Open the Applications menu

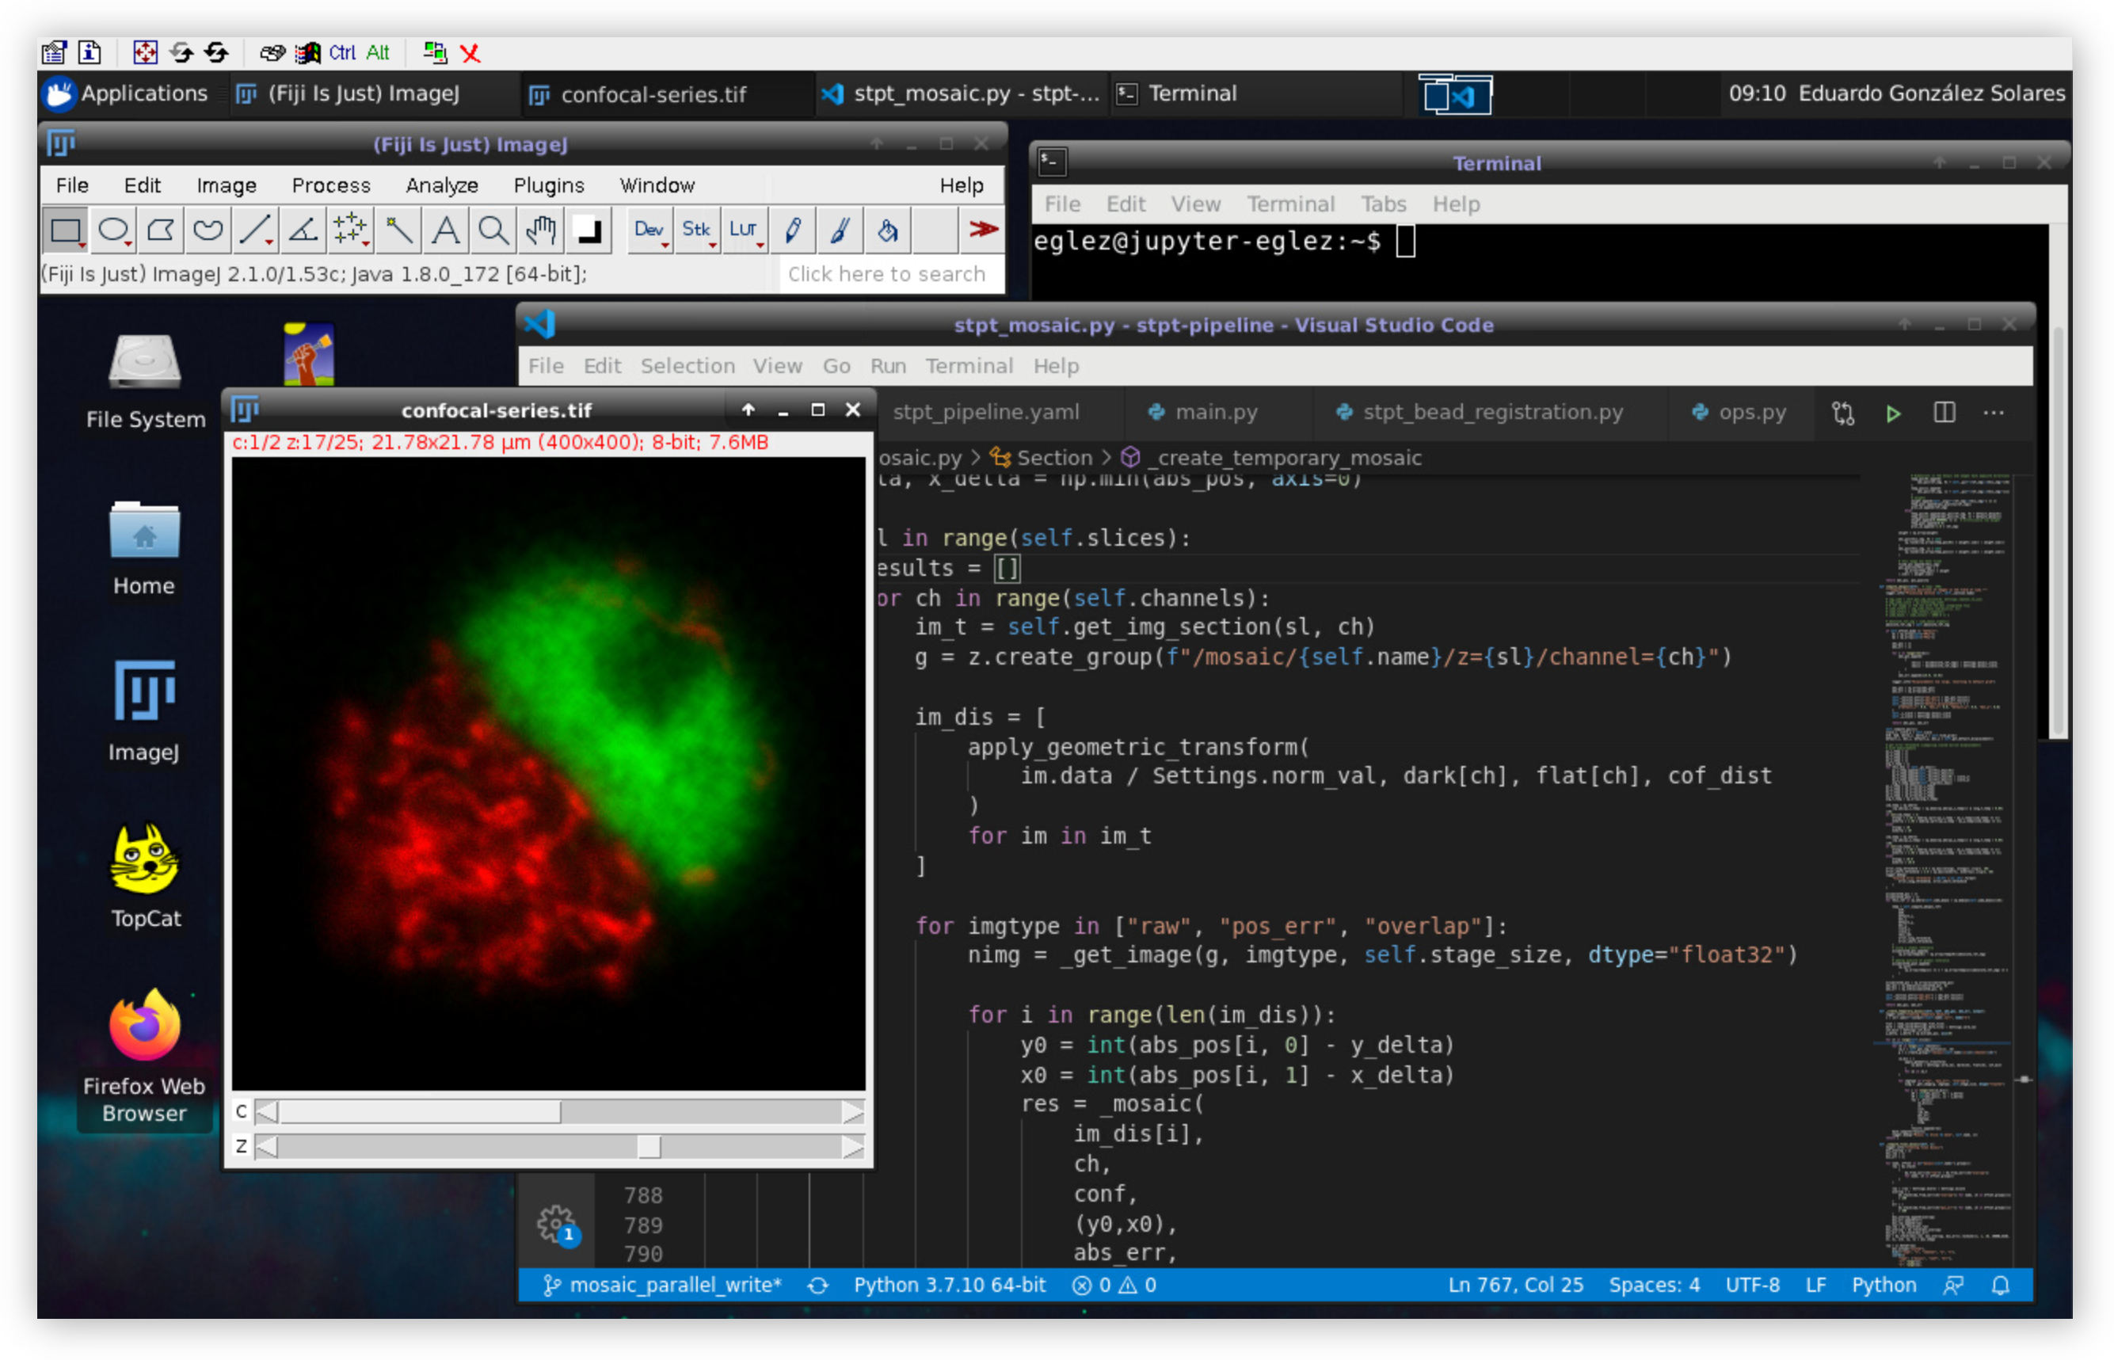tap(128, 93)
